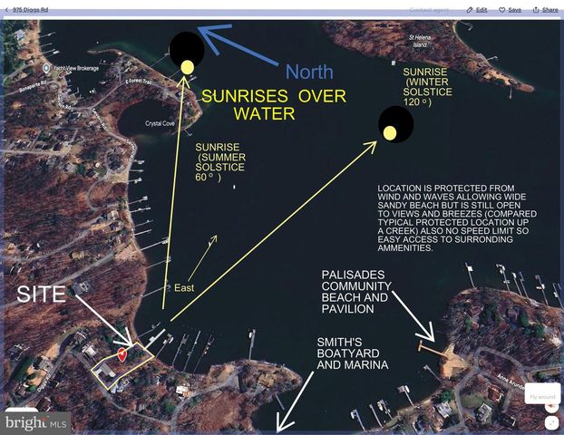Click the Palisades Community Beach label
564x435 pixels.
tap(355, 291)
